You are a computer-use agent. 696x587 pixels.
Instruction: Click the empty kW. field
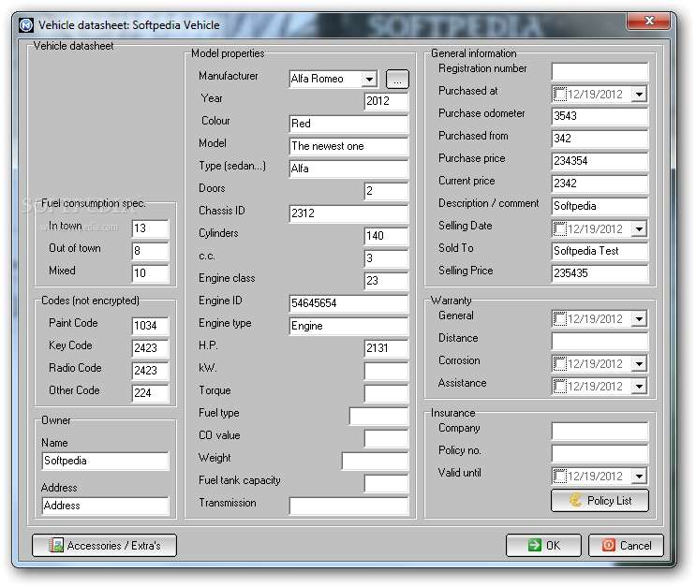tap(386, 371)
